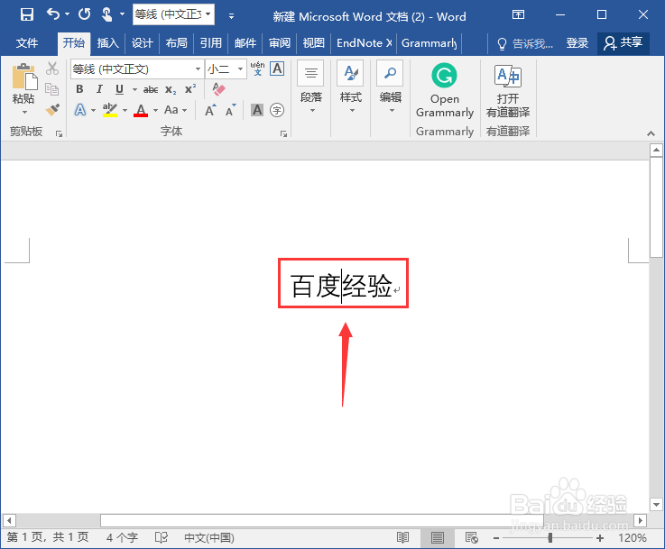This screenshot has width=665, height=549.
Task: Switch to the 邮件 tab
Action: [245, 43]
